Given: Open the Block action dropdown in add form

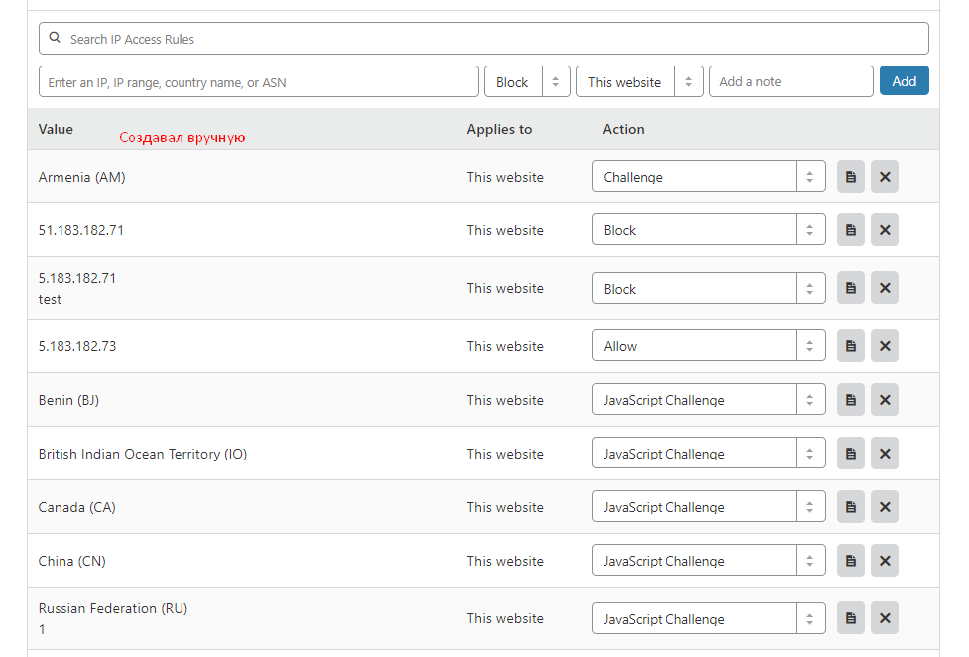Looking at the screenshot, I should (x=527, y=82).
